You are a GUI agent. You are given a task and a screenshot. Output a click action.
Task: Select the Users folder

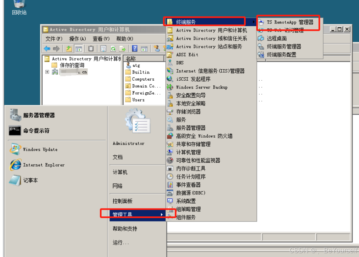[x=135, y=100]
